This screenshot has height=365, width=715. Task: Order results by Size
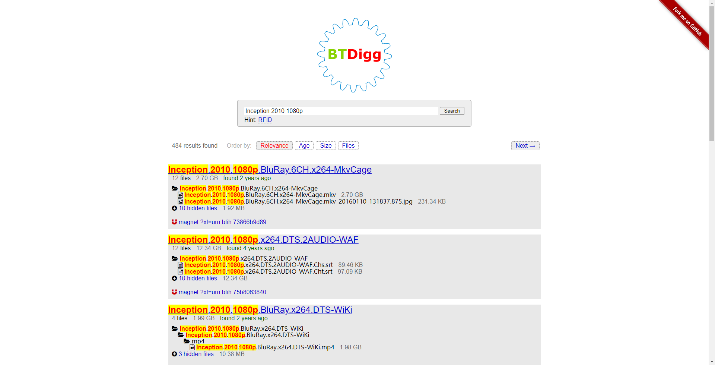tap(326, 145)
